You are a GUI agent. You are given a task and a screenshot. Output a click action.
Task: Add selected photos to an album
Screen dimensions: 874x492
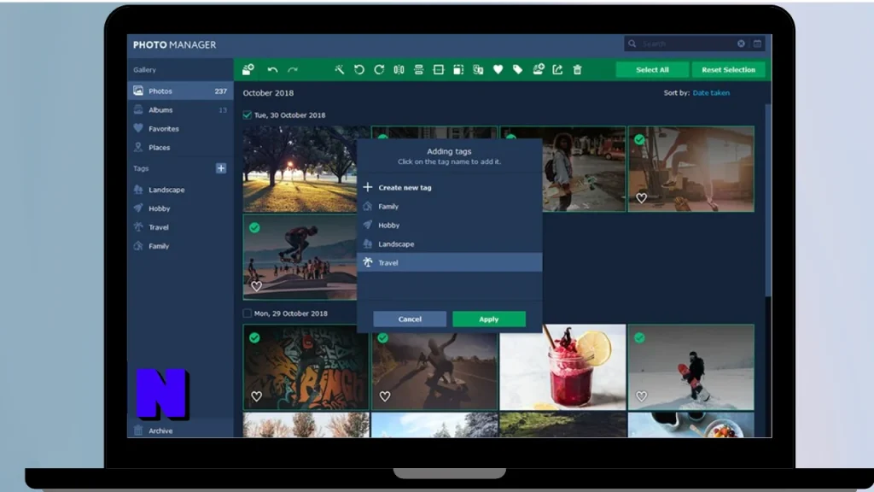tap(538, 69)
